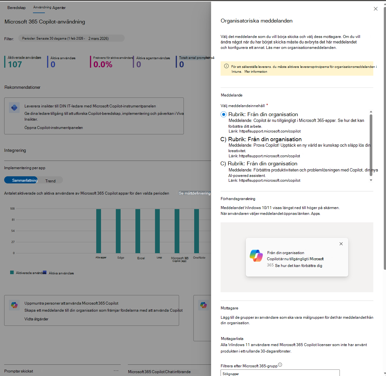Click the Vidta åtgärder link

pyautogui.click(x=36, y=319)
